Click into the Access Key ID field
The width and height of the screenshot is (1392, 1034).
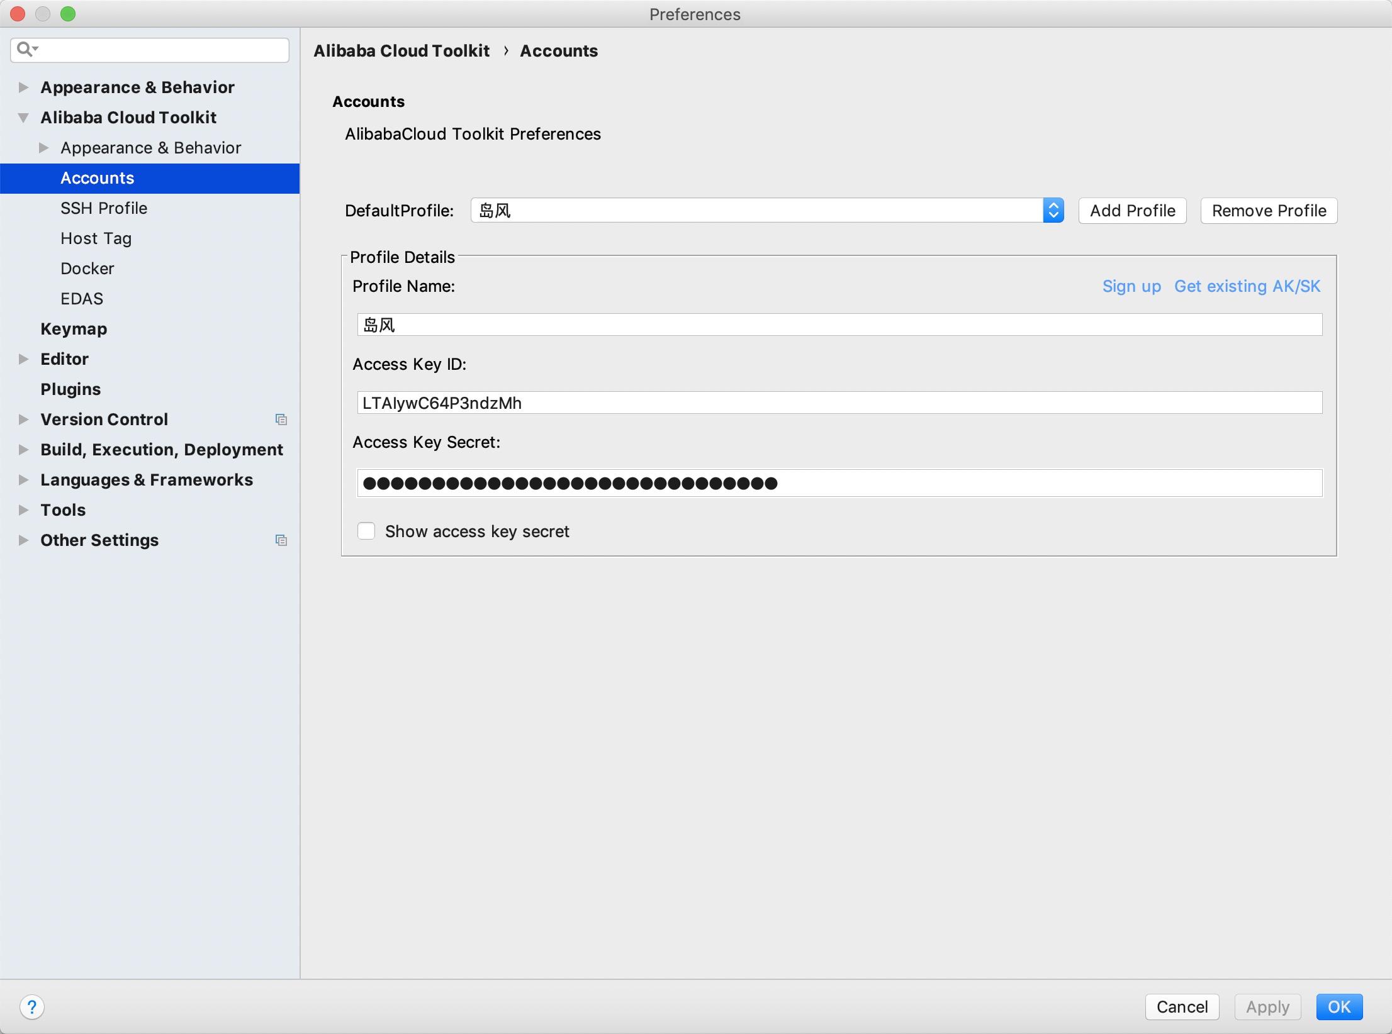pyautogui.click(x=839, y=403)
